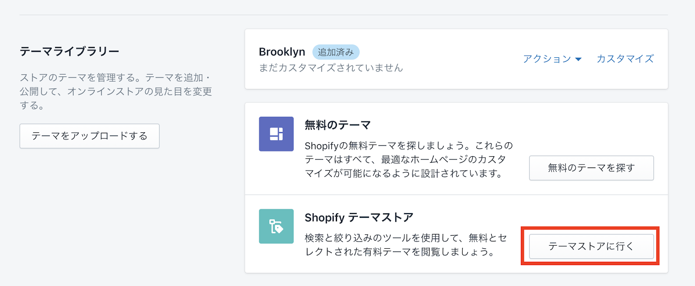
Task: Click the horizontal separator line at top
Action: coord(343,15)
